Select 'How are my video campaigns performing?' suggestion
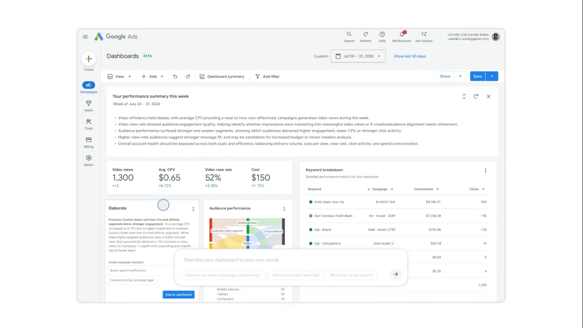The image size is (583, 328). [x=223, y=275]
